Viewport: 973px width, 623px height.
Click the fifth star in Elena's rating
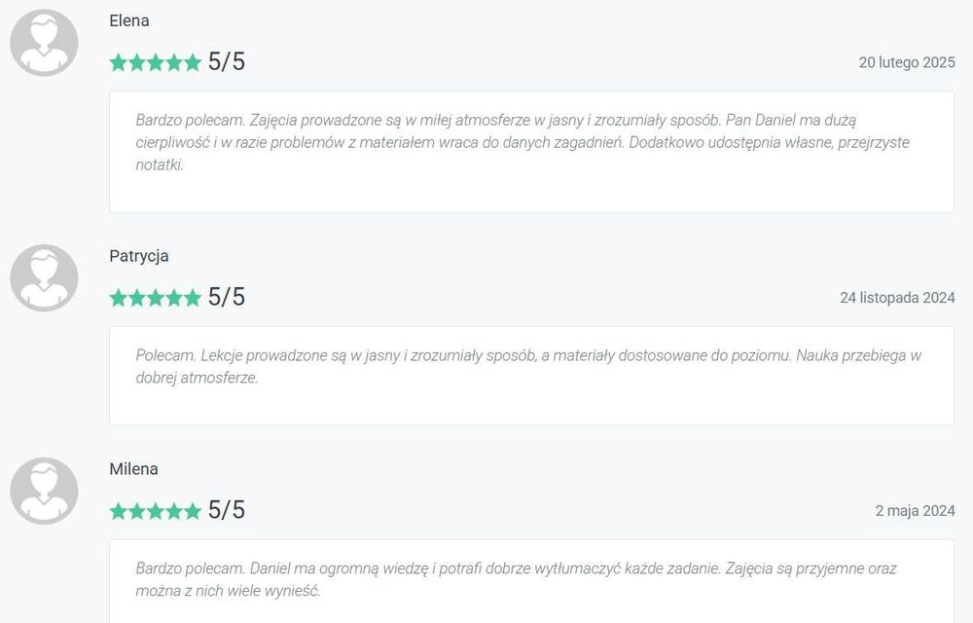pos(193,62)
